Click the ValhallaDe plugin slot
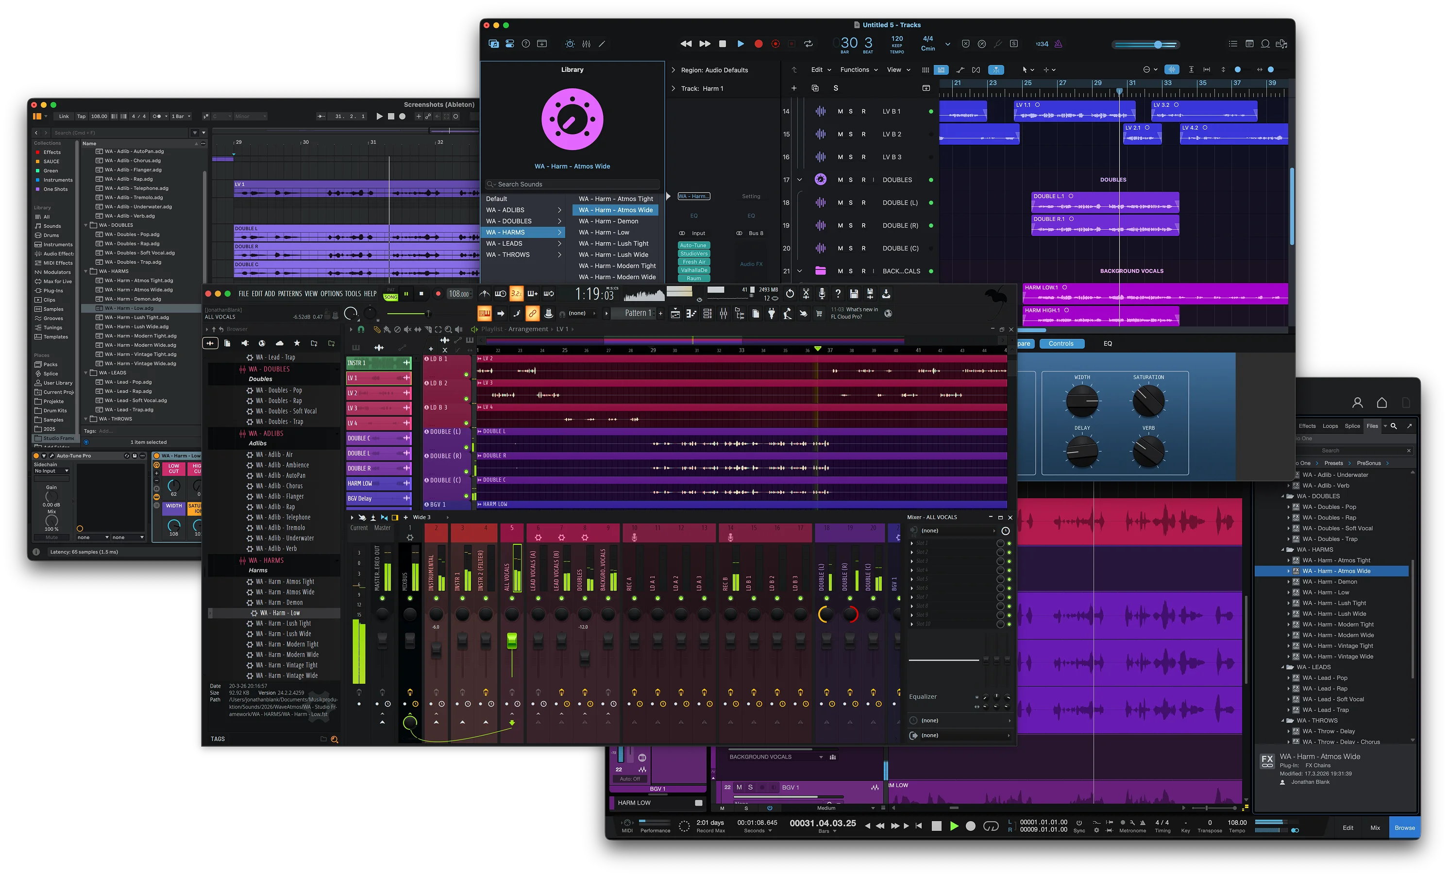 coord(693,270)
